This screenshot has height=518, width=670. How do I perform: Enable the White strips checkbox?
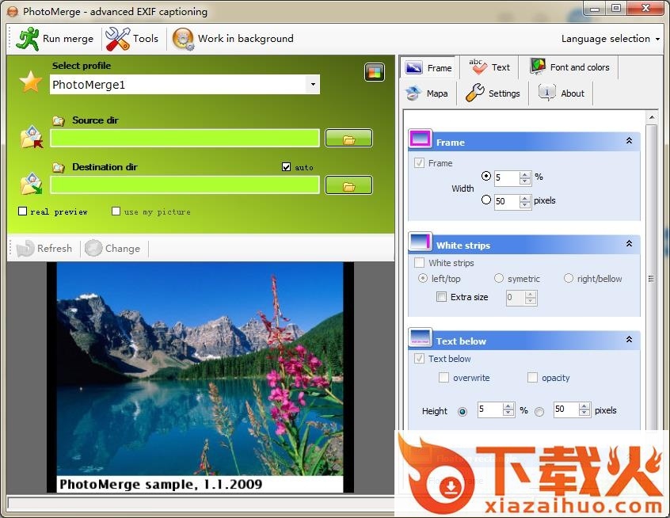coord(419,262)
